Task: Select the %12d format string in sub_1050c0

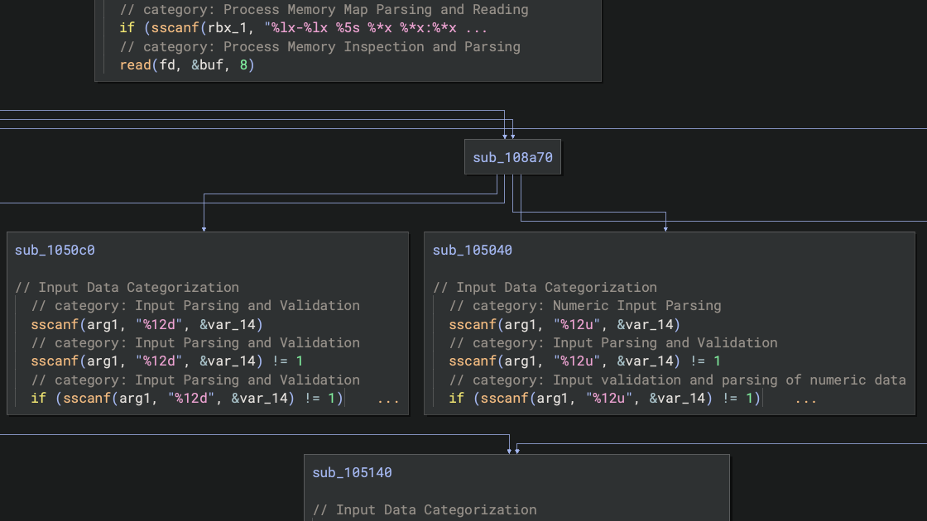Action: 159,324
